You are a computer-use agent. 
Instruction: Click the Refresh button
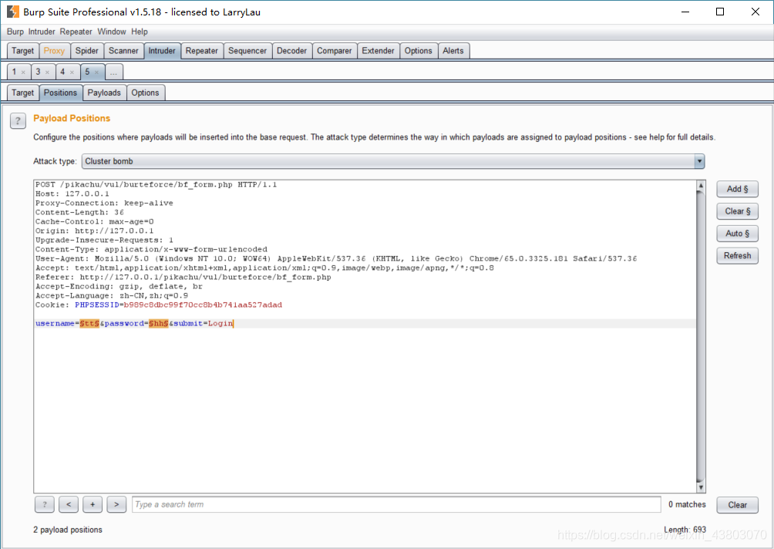[x=737, y=256]
